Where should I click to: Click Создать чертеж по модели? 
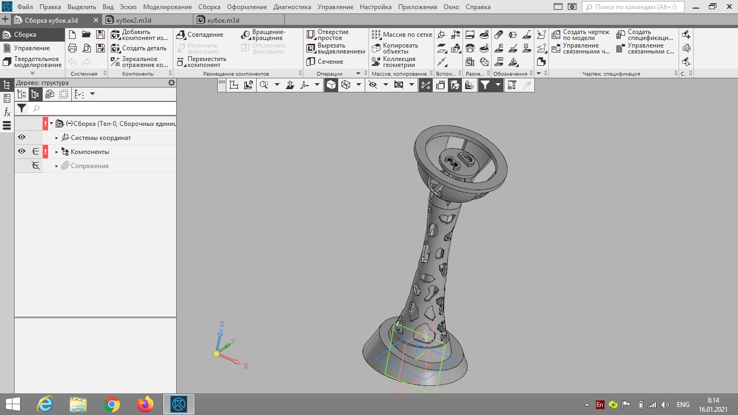581,34
